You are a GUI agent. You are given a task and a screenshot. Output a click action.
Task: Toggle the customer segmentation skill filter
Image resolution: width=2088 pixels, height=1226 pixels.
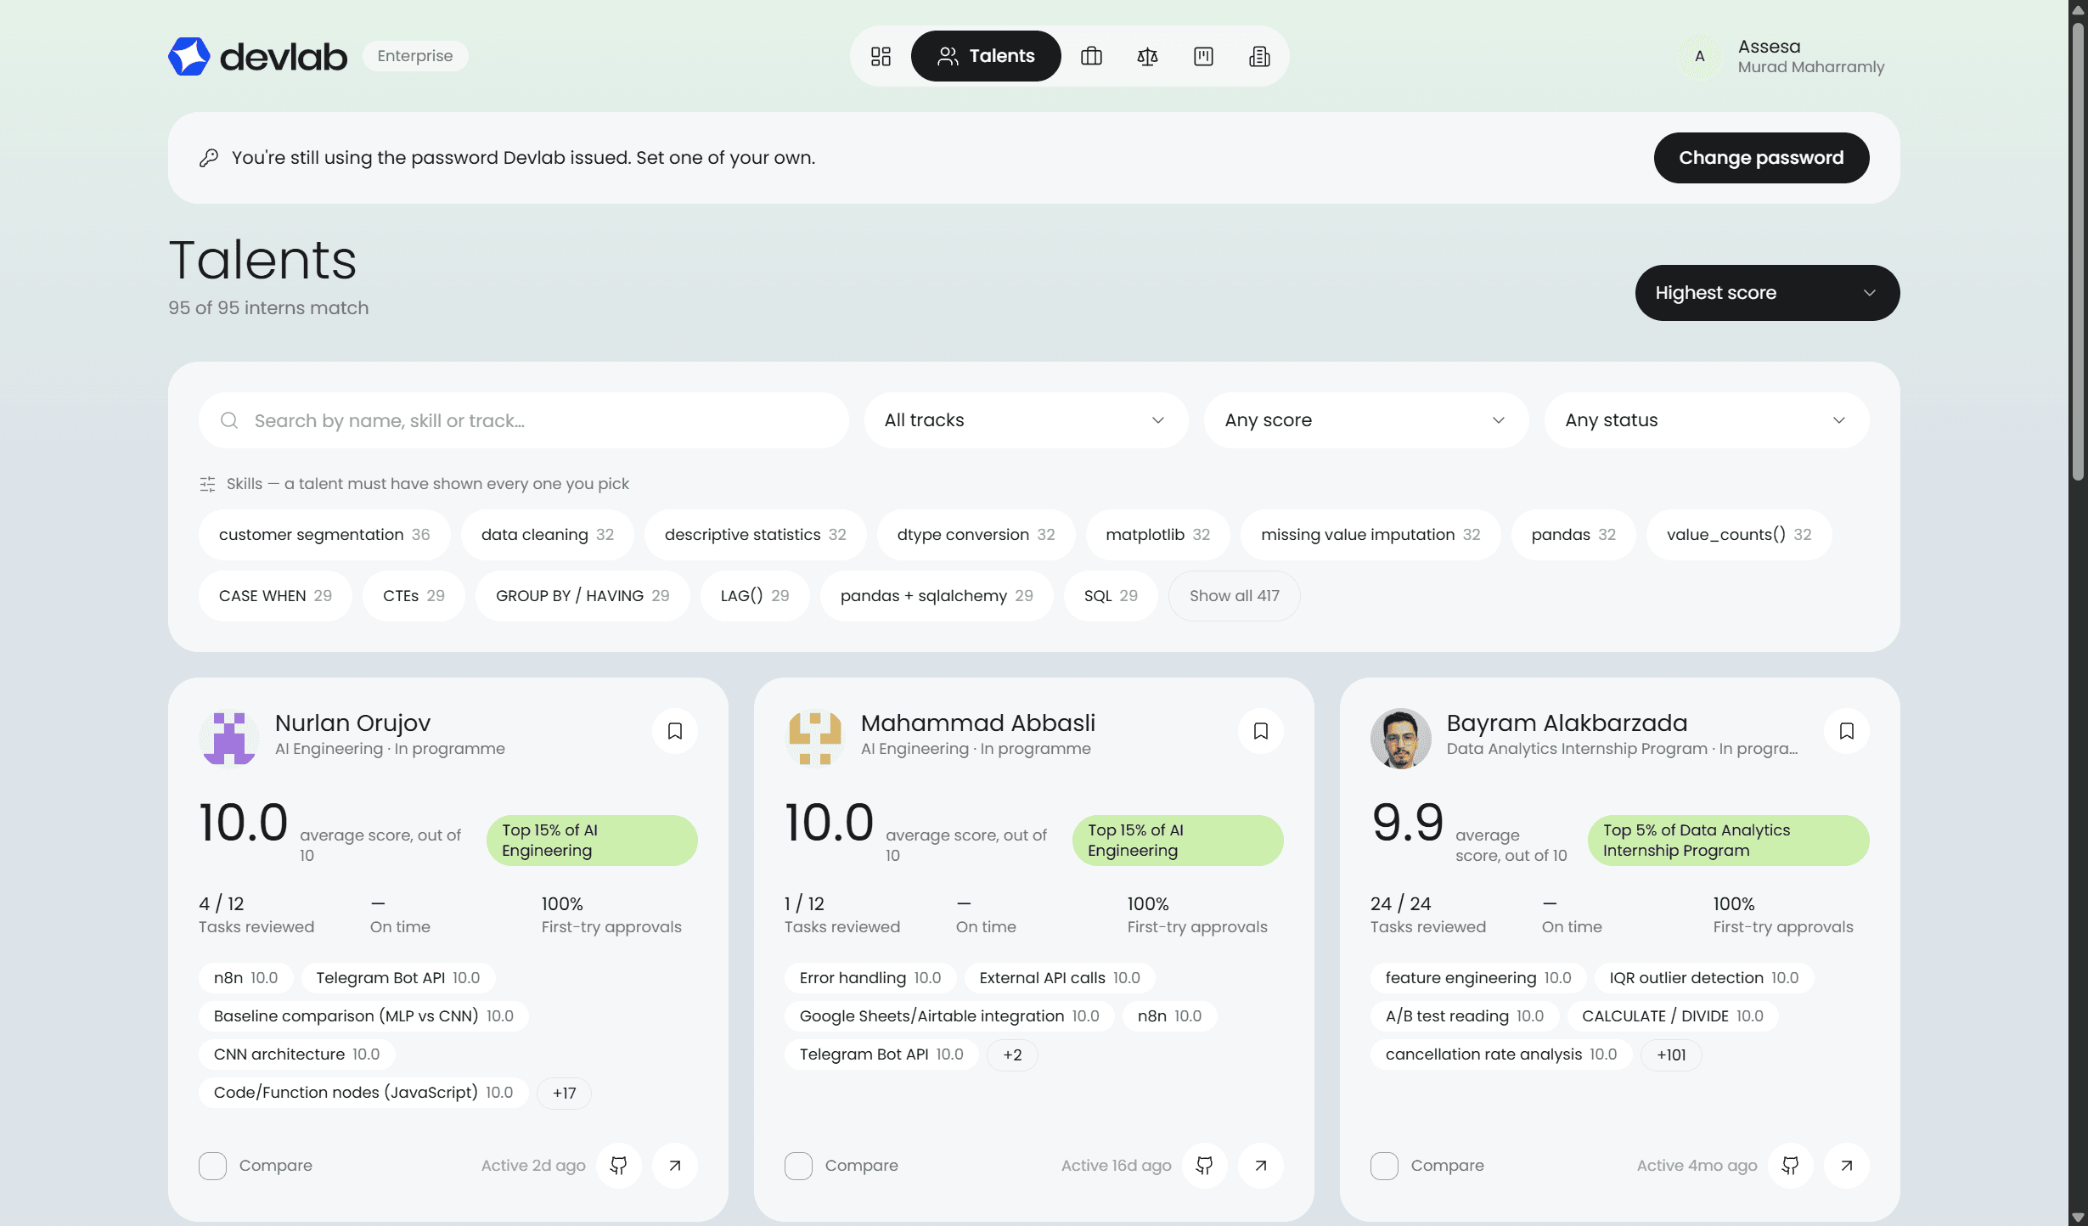coord(324,535)
